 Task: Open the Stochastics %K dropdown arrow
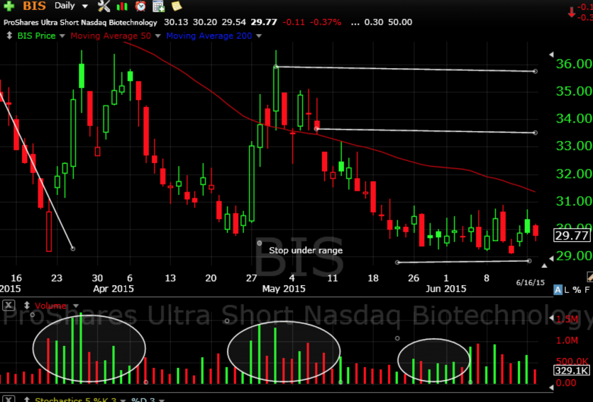123,400
